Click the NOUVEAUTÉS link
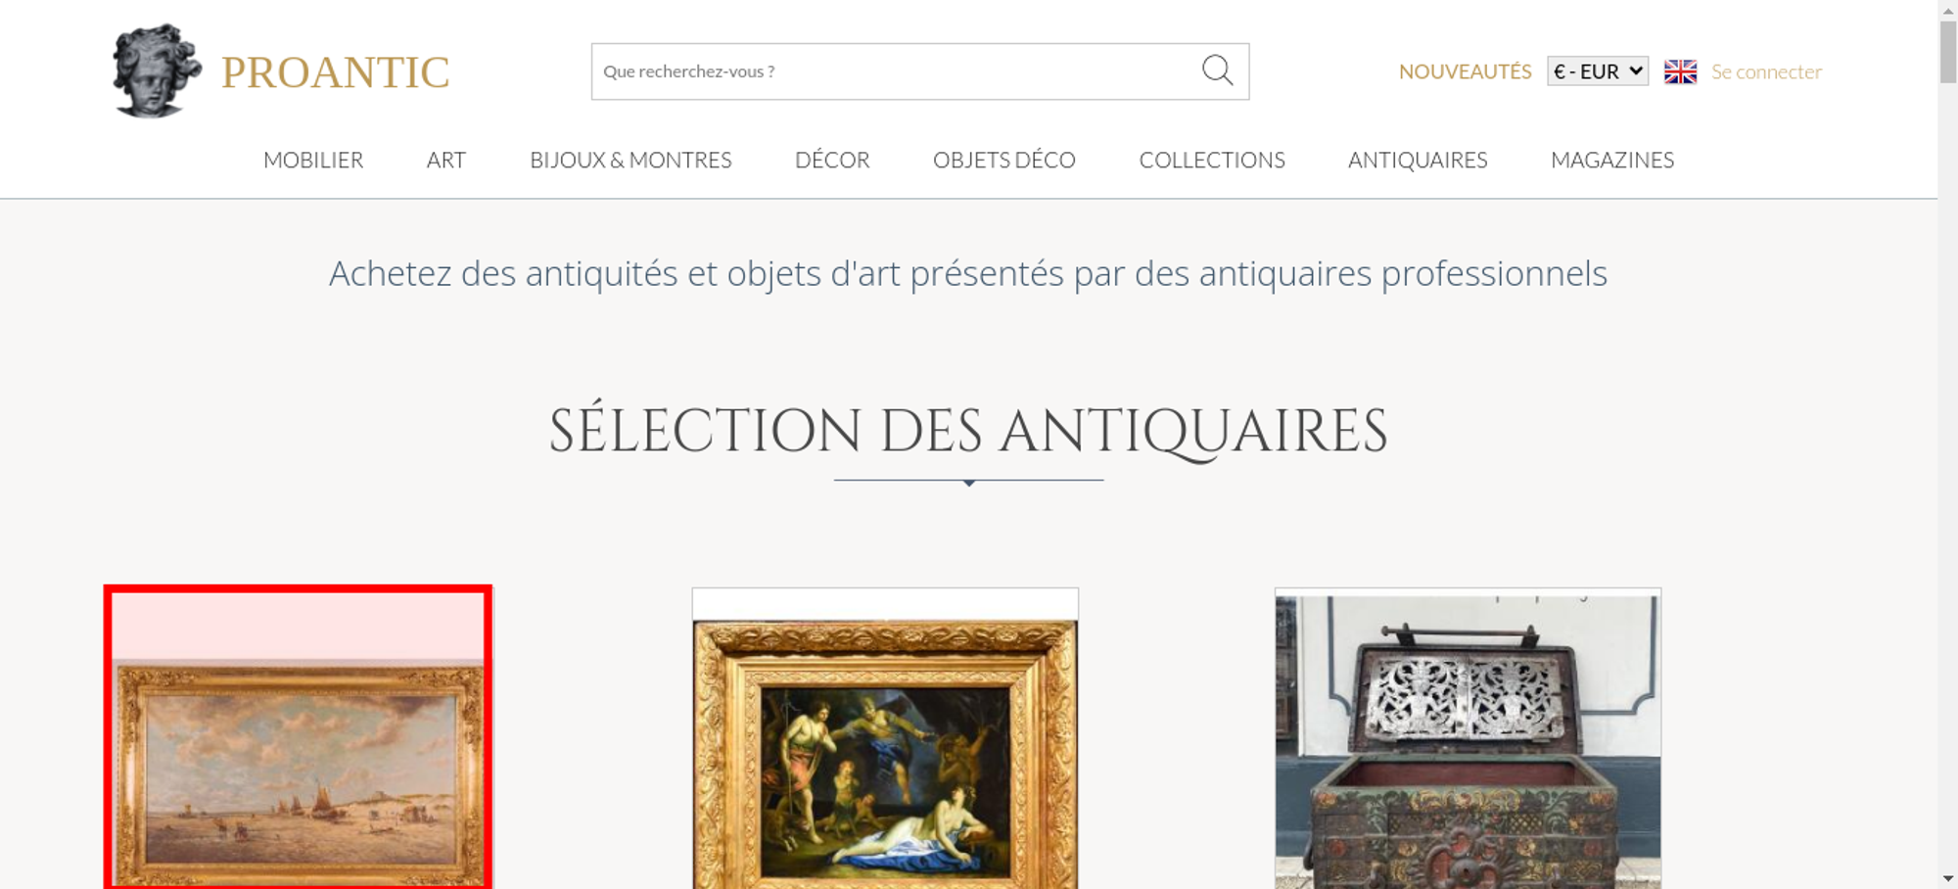 [1465, 71]
